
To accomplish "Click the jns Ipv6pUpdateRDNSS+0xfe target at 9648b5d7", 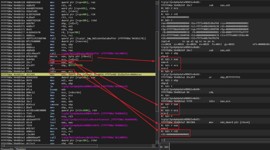I will (x=94, y=125).
